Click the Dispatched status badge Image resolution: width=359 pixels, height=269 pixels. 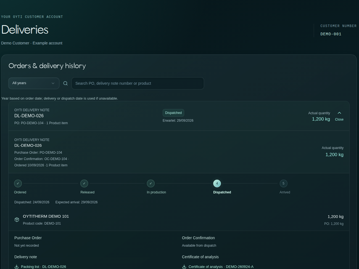(x=173, y=113)
